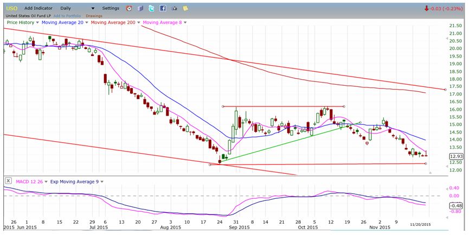This screenshot has height=240, width=471.
Task: Click the Add to Portfolio link
Action: click(67, 16)
